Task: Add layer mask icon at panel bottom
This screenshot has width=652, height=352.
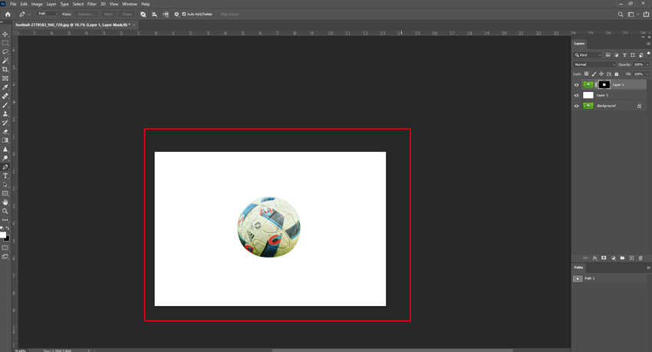Action: tap(604, 258)
